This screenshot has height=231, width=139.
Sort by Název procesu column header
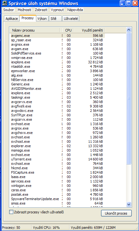click(x=34, y=30)
